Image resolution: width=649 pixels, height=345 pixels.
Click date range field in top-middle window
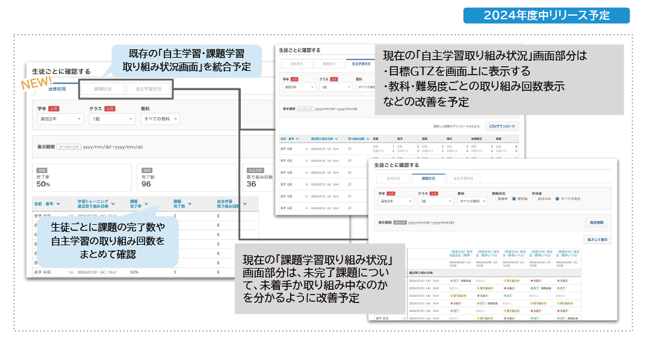tap(336, 109)
